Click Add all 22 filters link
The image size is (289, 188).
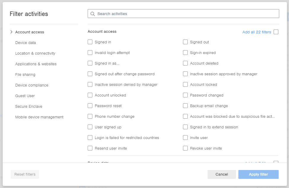(256, 32)
